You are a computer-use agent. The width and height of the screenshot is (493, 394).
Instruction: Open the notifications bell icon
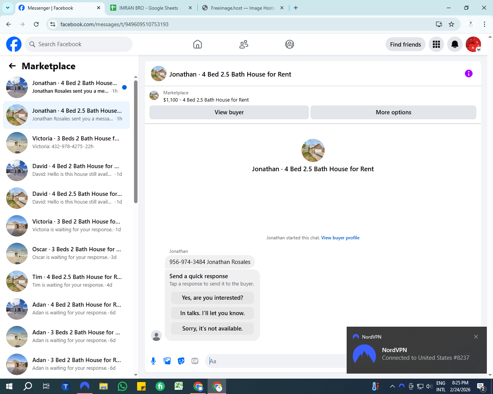pos(455,44)
